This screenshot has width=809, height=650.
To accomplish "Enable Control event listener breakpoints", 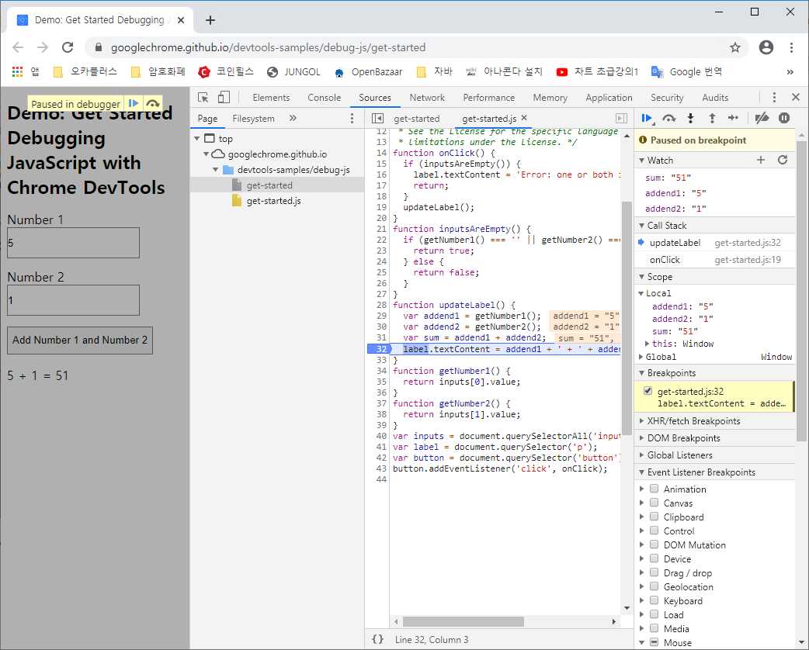I will click(x=654, y=530).
